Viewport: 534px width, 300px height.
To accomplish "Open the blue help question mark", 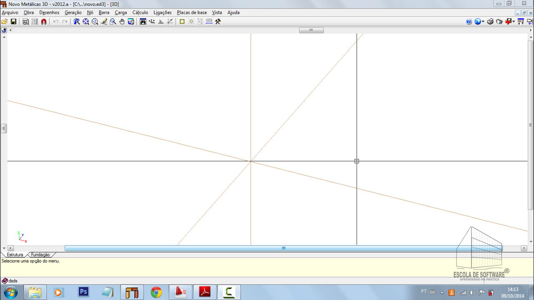I will (x=469, y=22).
